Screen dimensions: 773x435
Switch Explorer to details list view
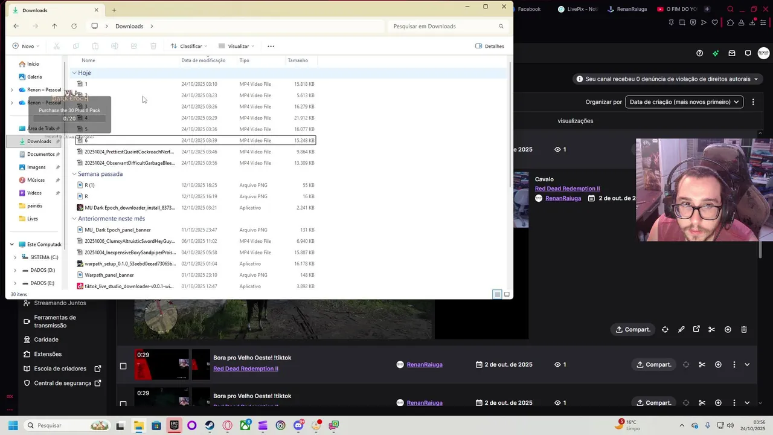tap(497, 294)
